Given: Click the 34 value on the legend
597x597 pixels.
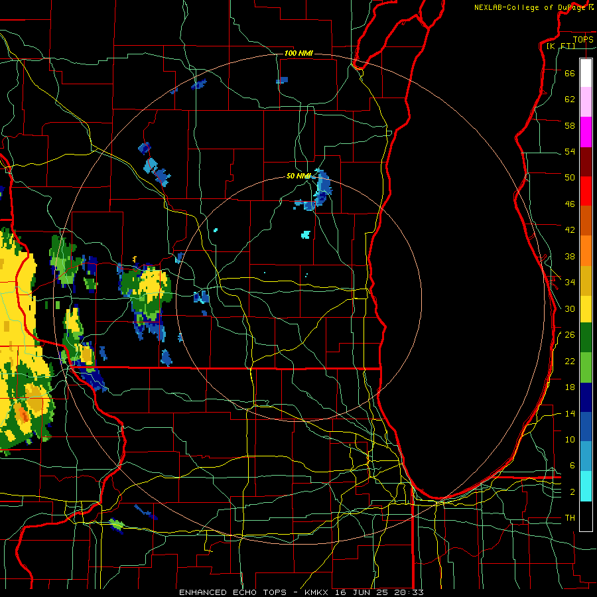Looking at the screenshot, I should (570, 283).
